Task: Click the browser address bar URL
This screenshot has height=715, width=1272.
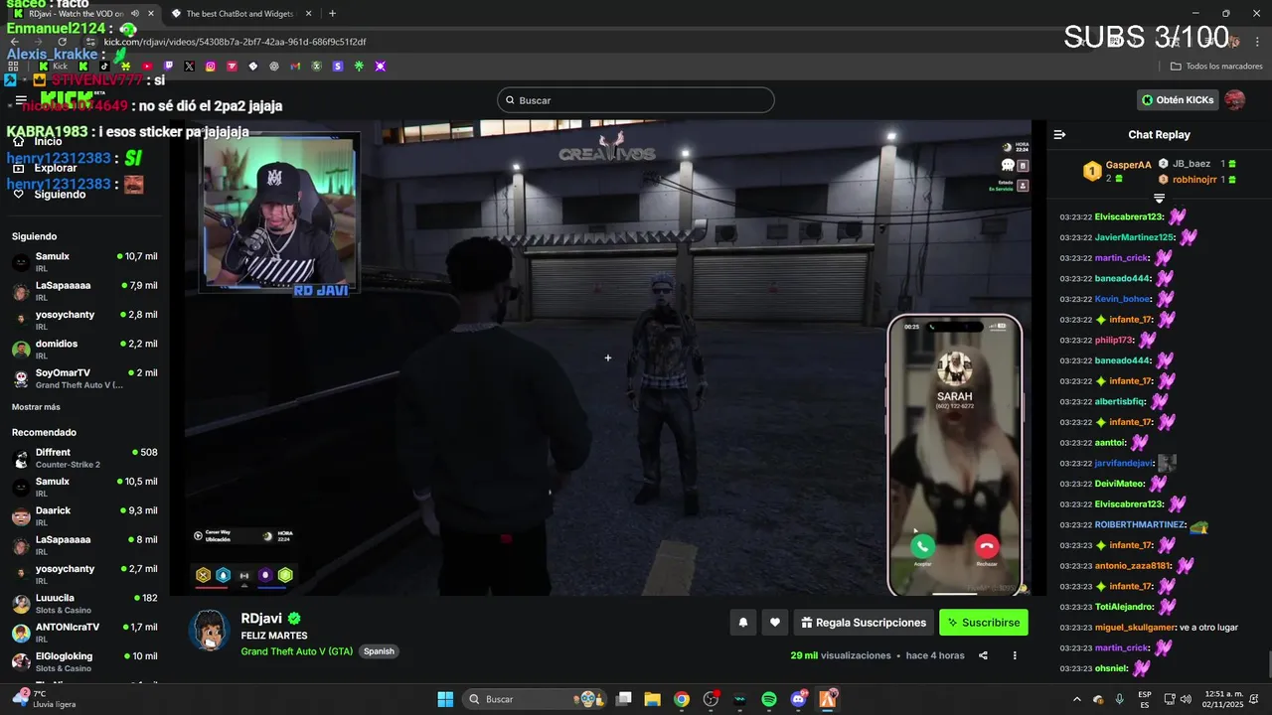Action: coord(236,42)
